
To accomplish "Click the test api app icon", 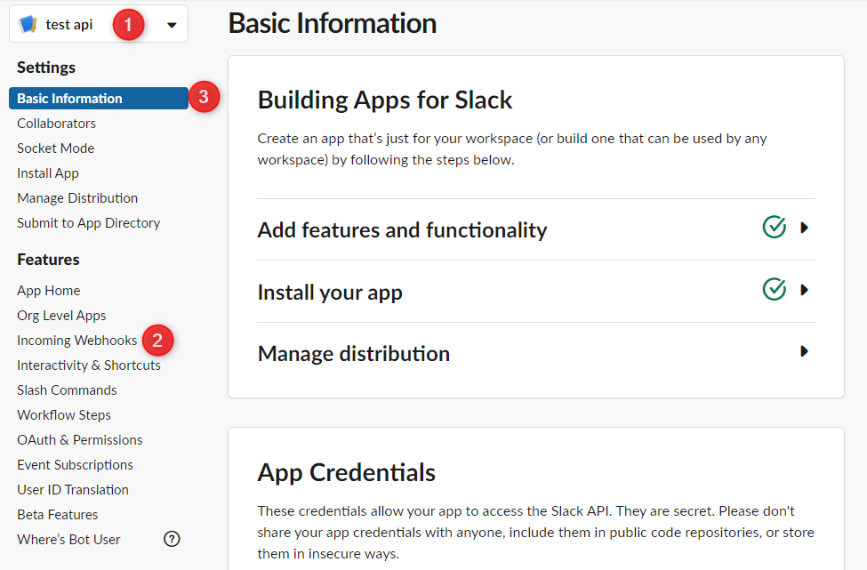I will click(x=28, y=24).
